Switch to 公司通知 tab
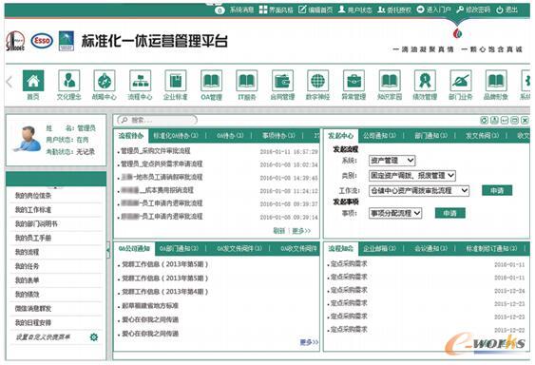Screen dimensions: 535x365 [379, 136]
